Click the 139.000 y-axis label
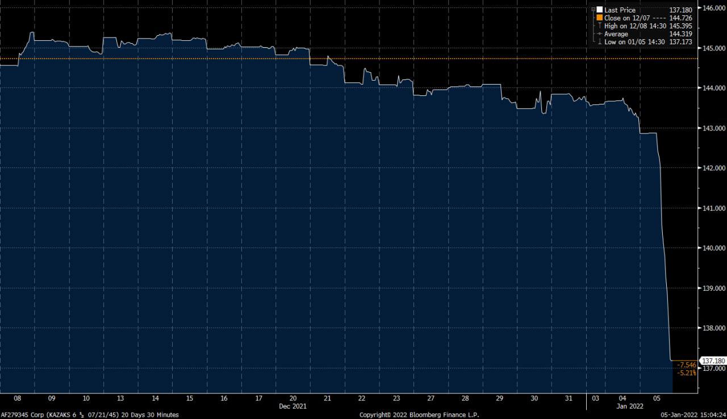The width and height of the screenshot is (727, 419). coord(714,288)
